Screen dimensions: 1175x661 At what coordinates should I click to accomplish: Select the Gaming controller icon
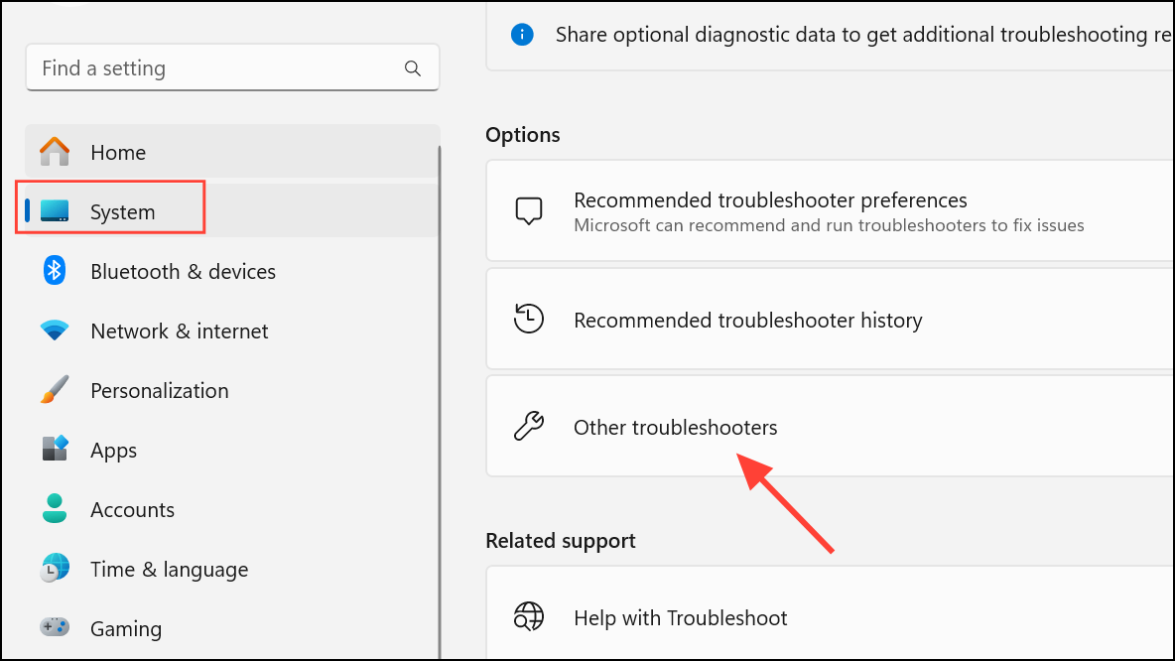55,628
